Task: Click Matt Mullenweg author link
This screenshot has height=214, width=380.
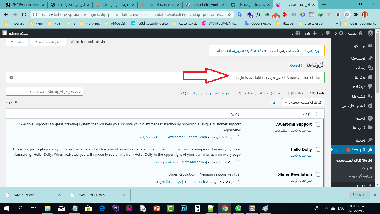Action: click(194, 162)
